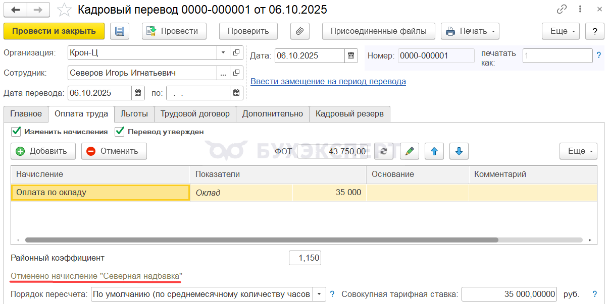Select Оплата по окладу row cell
608x304 pixels.
100,192
